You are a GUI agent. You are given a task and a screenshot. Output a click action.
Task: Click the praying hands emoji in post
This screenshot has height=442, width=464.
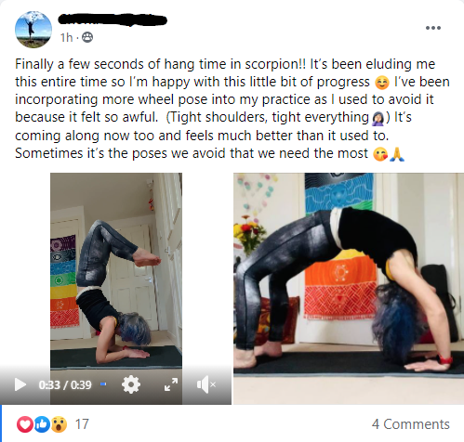tap(397, 153)
